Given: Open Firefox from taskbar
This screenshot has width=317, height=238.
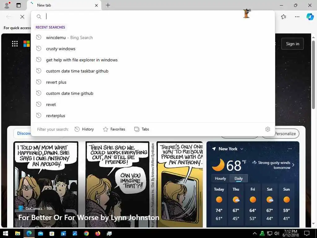Looking at the screenshot, I should click(x=98, y=233).
